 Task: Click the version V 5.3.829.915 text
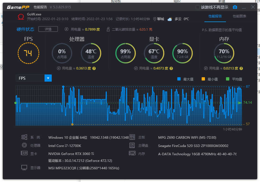pyautogui.click(x=60, y=7)
